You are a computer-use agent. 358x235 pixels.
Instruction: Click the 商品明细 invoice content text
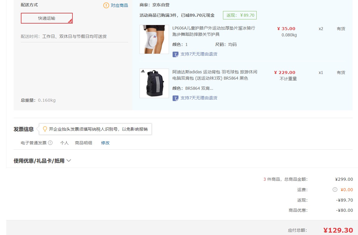pos(83,143)
